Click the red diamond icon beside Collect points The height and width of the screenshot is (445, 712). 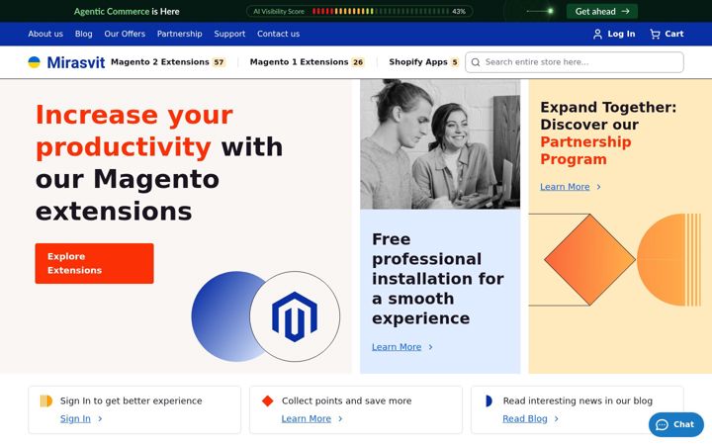[267, 400]
